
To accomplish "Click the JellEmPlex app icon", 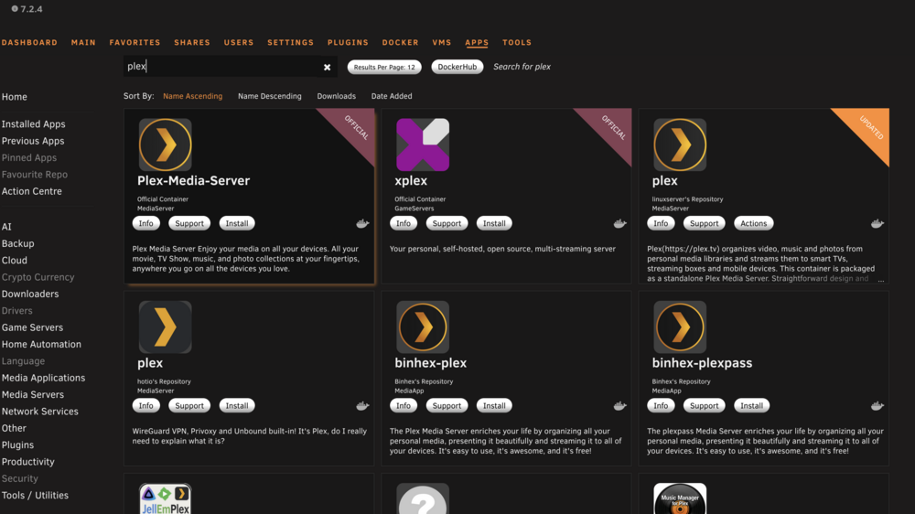I will click(165, 498).
